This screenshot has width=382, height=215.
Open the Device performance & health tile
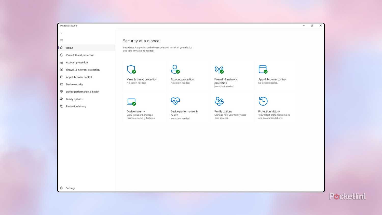coord(188,107)
